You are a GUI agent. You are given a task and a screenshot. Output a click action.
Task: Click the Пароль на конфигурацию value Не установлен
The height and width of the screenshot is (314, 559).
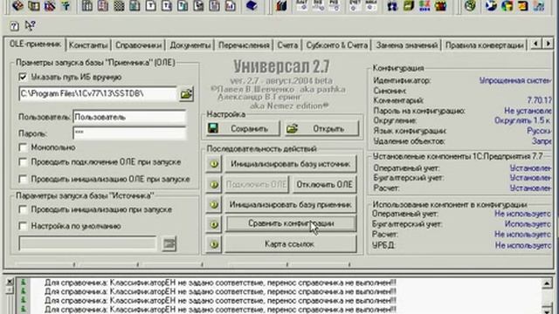[528, 111]
